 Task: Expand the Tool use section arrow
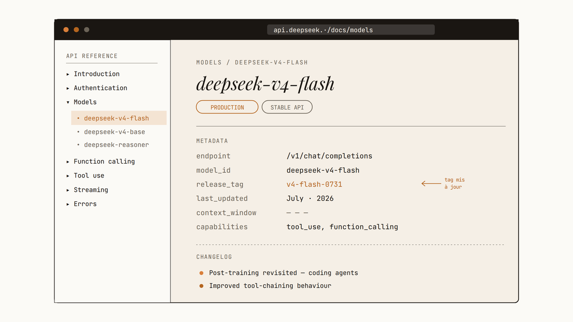click(68, 176)
